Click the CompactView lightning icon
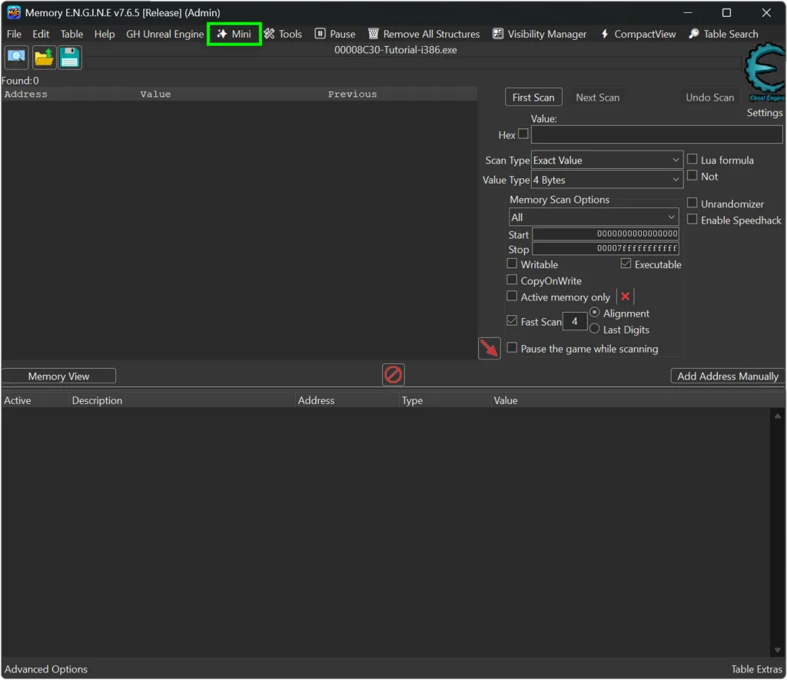 tap(605, 34)
